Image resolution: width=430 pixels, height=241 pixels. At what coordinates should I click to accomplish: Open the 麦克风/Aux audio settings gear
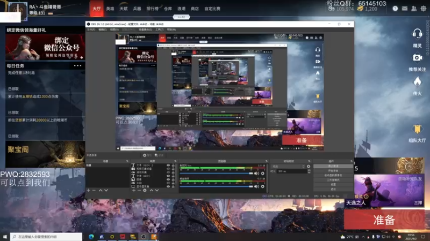click(263, 173)
